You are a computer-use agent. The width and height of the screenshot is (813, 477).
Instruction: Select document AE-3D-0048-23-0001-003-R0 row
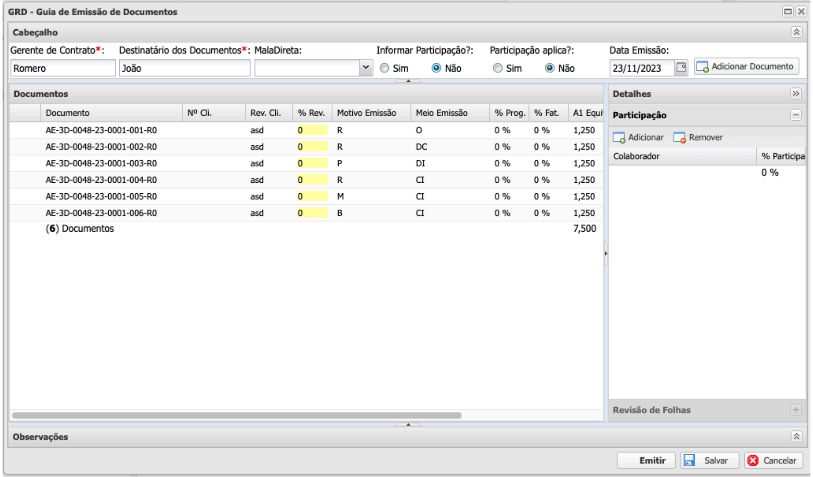(101, 164)
